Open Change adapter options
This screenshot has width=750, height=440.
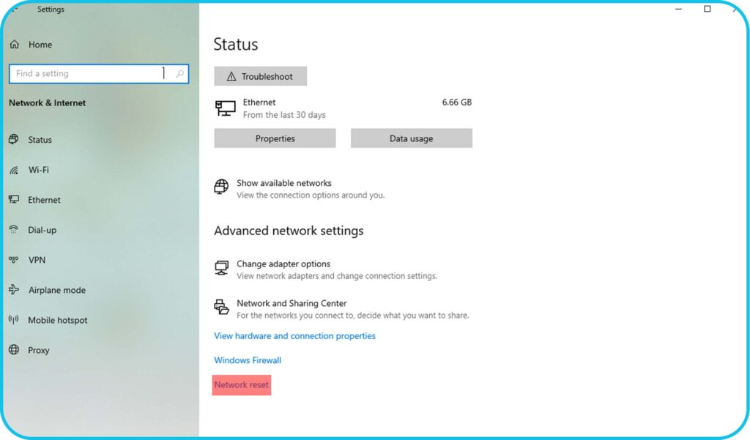tap(326, 269)
